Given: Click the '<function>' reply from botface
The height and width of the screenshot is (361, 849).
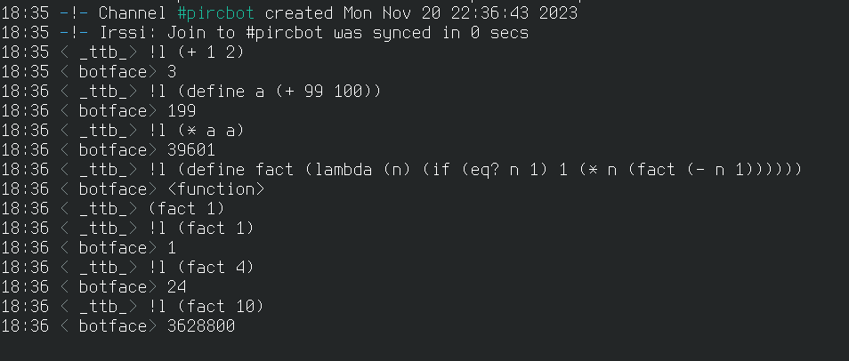Looking at the screenshot, I should 215,189.
